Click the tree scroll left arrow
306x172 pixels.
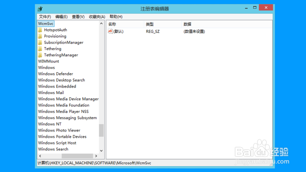(40, 156)
